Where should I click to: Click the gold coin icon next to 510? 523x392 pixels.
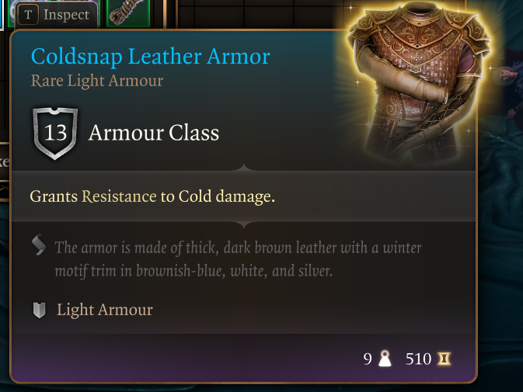(445, 359)
